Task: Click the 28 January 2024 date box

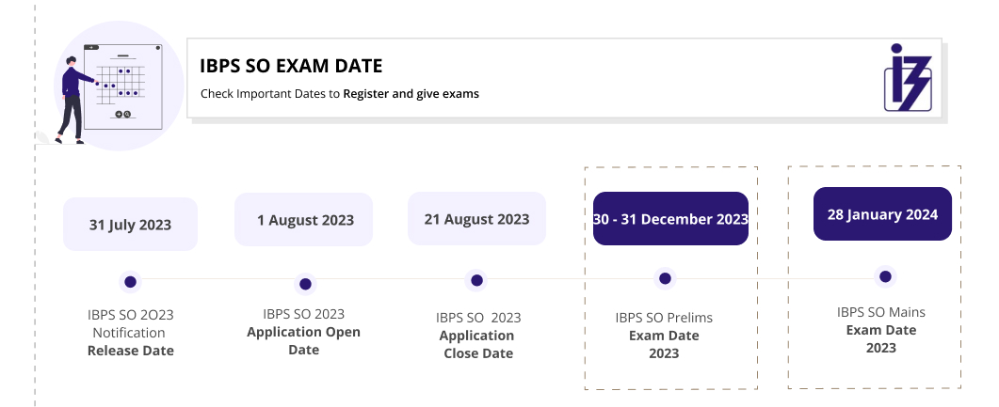Action: [x=882, y=214]
